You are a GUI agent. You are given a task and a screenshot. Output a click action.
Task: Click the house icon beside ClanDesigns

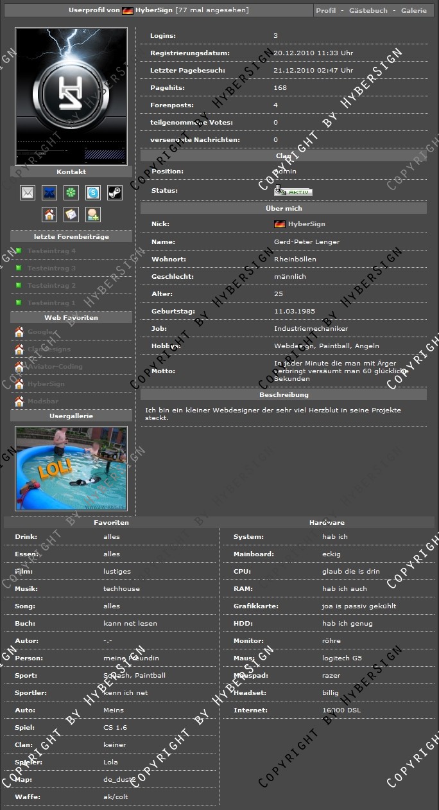pos(19,349)
